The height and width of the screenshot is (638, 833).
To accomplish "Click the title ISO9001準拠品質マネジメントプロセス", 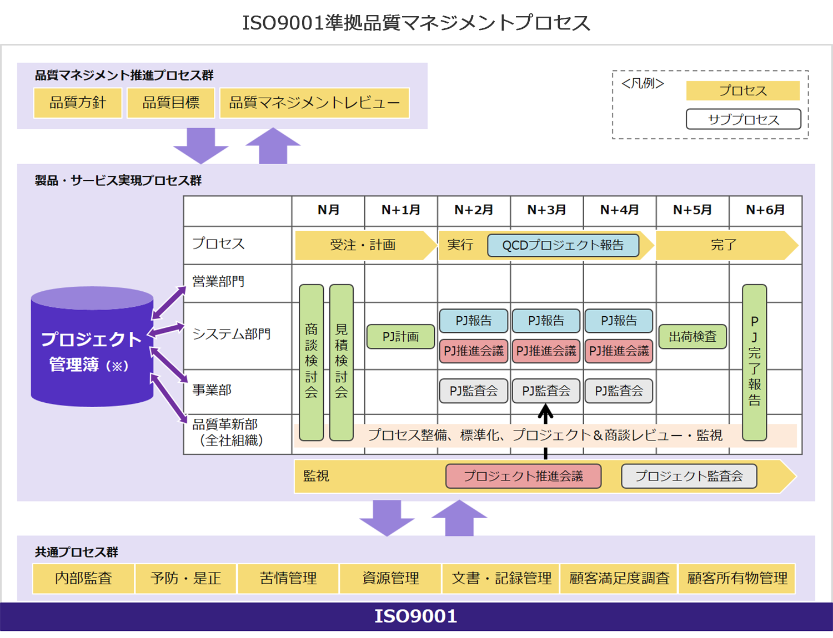I will tap(416, 23).
